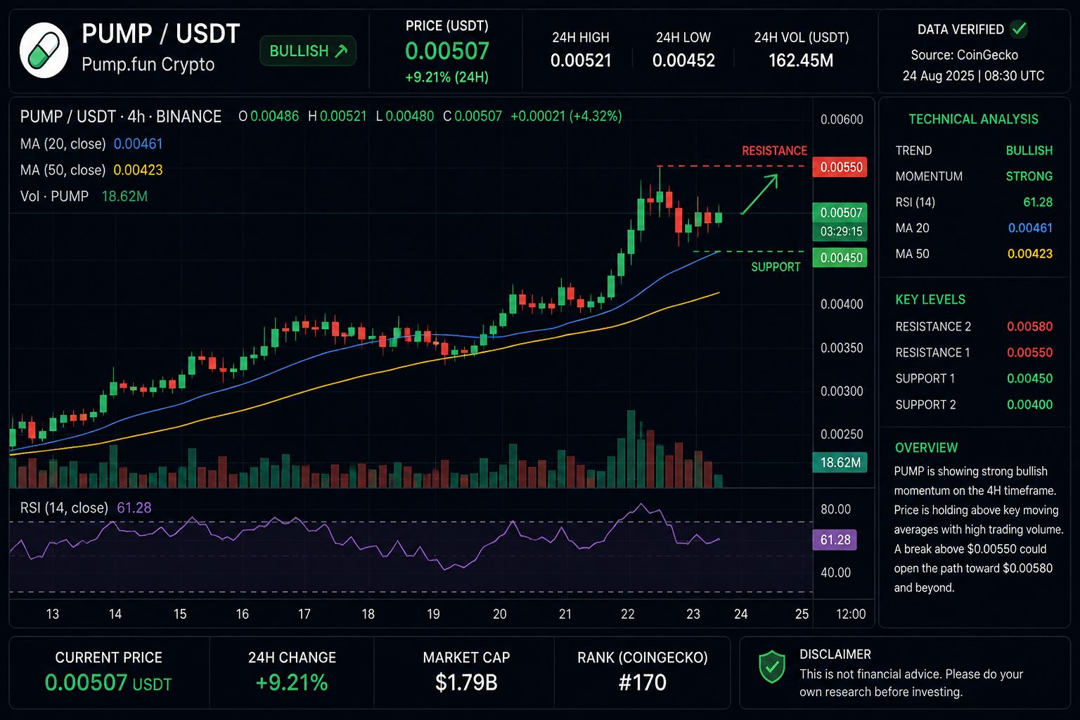Click date 19 on the time axis
The width and height of the screenshot is (1080, 720).
(433, 614)
